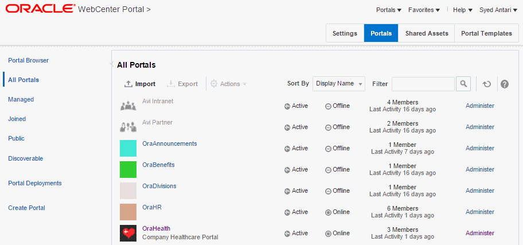Open the OraAnnouncements portal link
Viewport: 523px width, 245px height.
tap(170, 143)
